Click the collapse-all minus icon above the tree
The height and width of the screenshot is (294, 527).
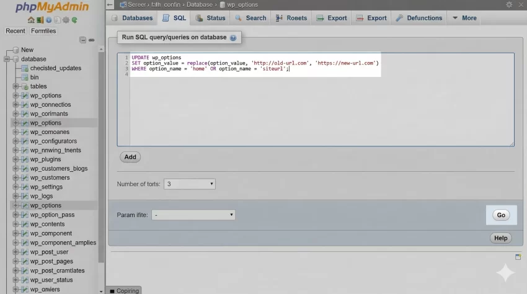82,40
